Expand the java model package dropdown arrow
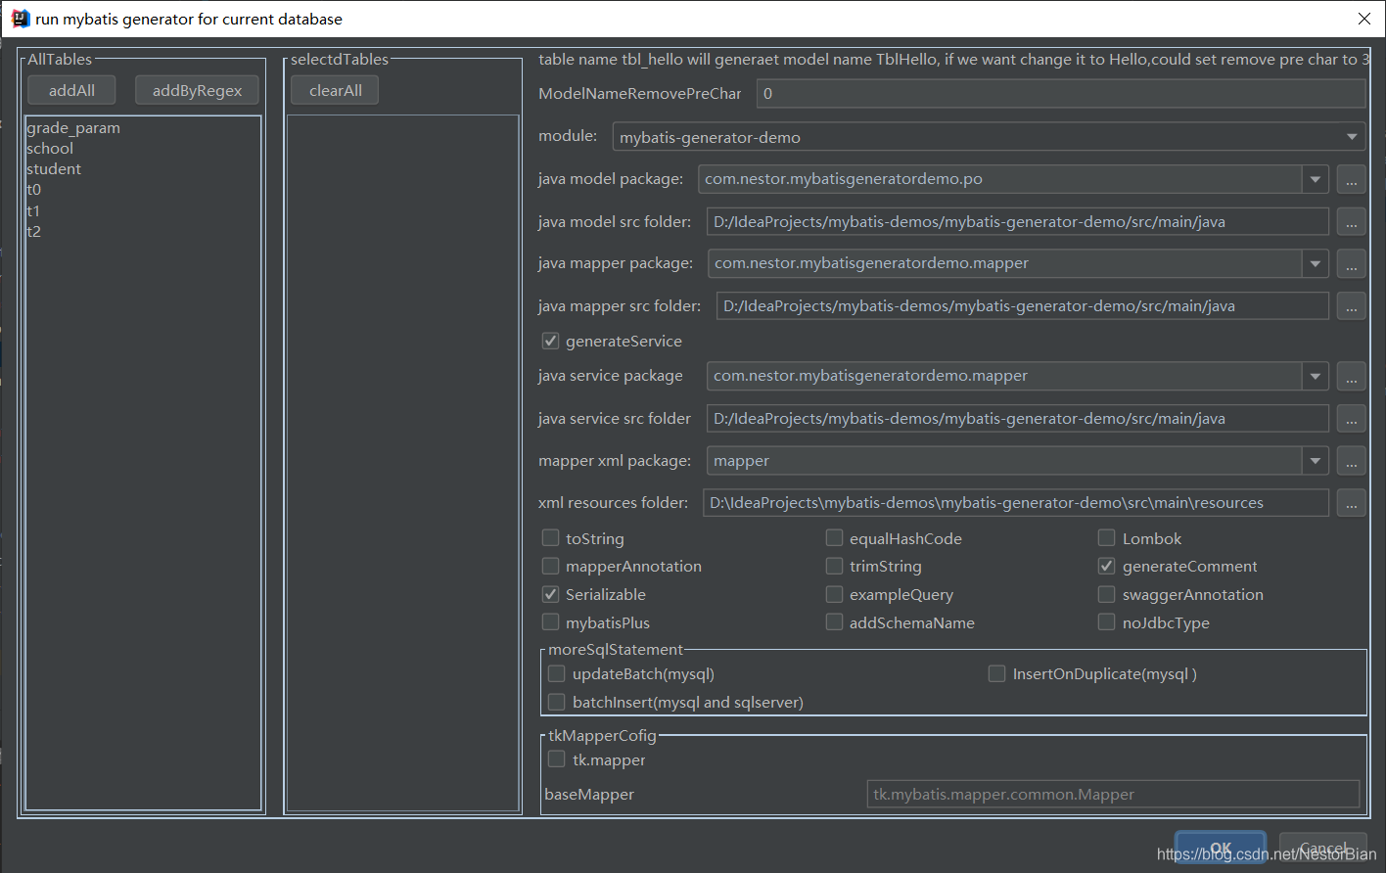This screenshot has width=1386, height=873. [1316, 179]
